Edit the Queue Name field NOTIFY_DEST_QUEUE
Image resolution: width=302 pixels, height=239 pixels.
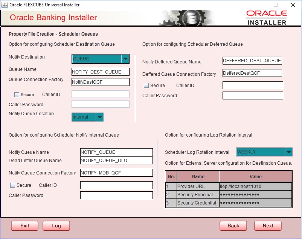click(101, 72)
